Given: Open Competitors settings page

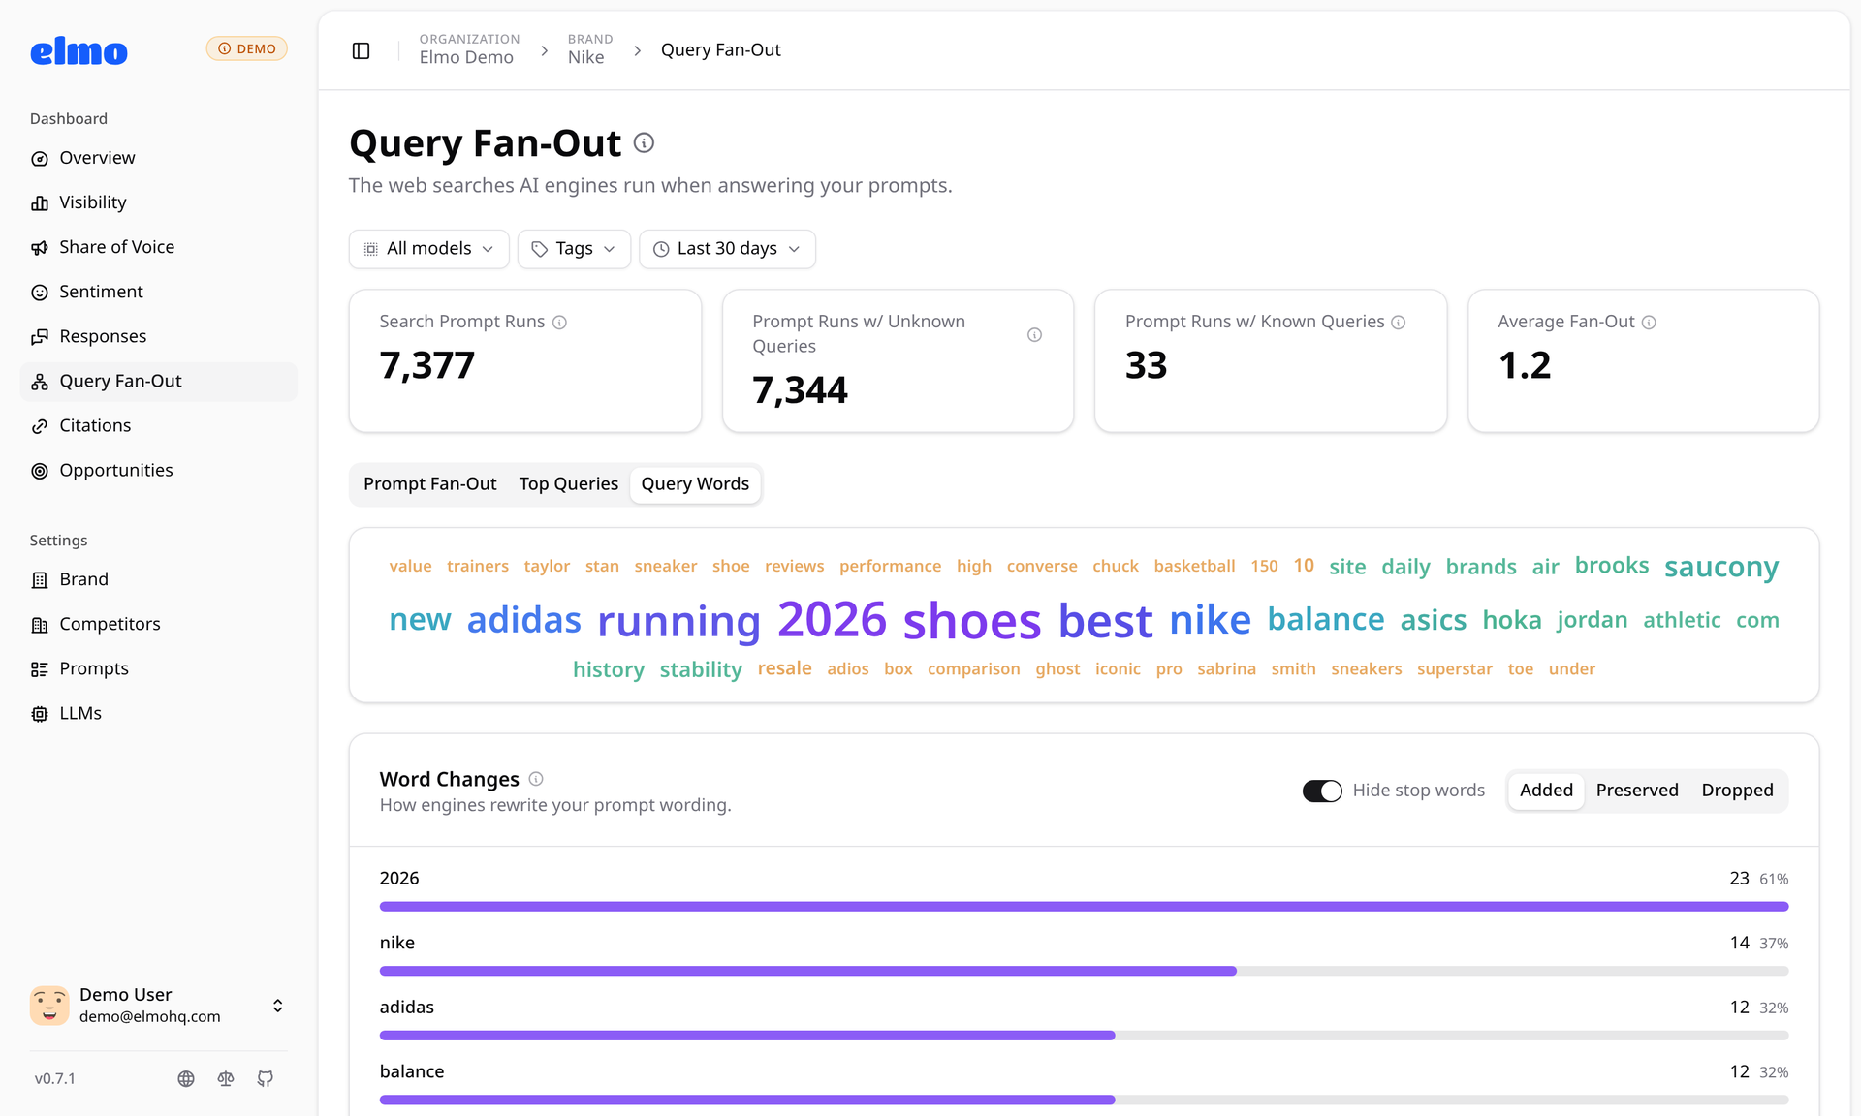Looking at the screenshot, I should pos(158,624).
